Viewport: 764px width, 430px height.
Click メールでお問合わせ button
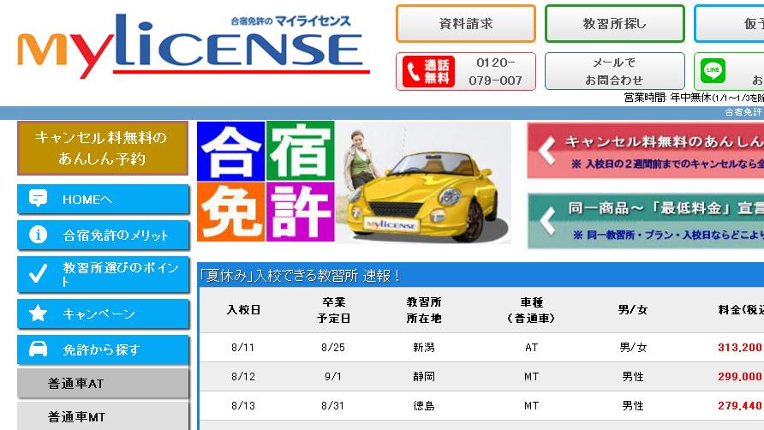[615, 72]
